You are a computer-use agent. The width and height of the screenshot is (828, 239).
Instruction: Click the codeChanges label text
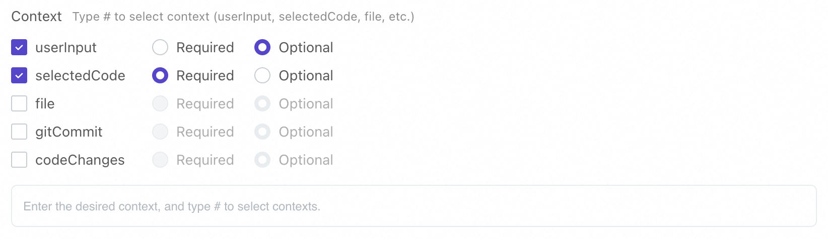coord(80,160)
